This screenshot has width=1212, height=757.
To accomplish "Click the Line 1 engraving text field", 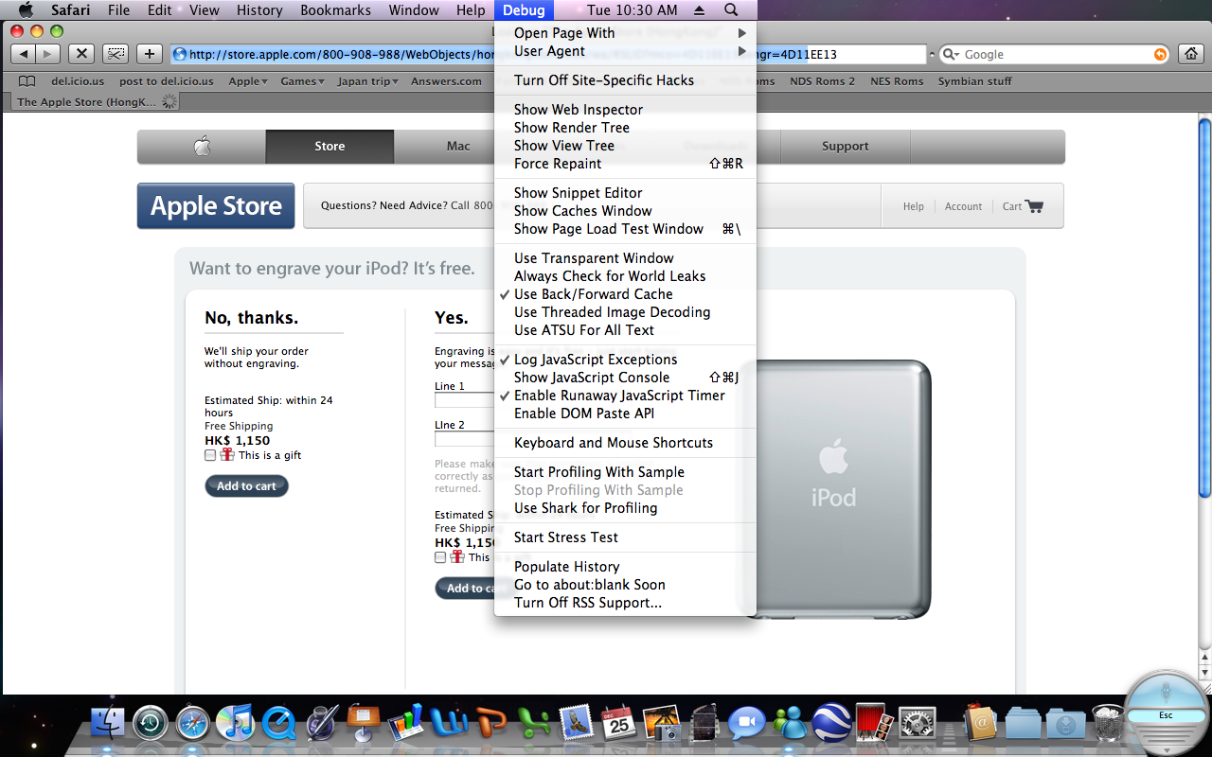I will 464,400.
